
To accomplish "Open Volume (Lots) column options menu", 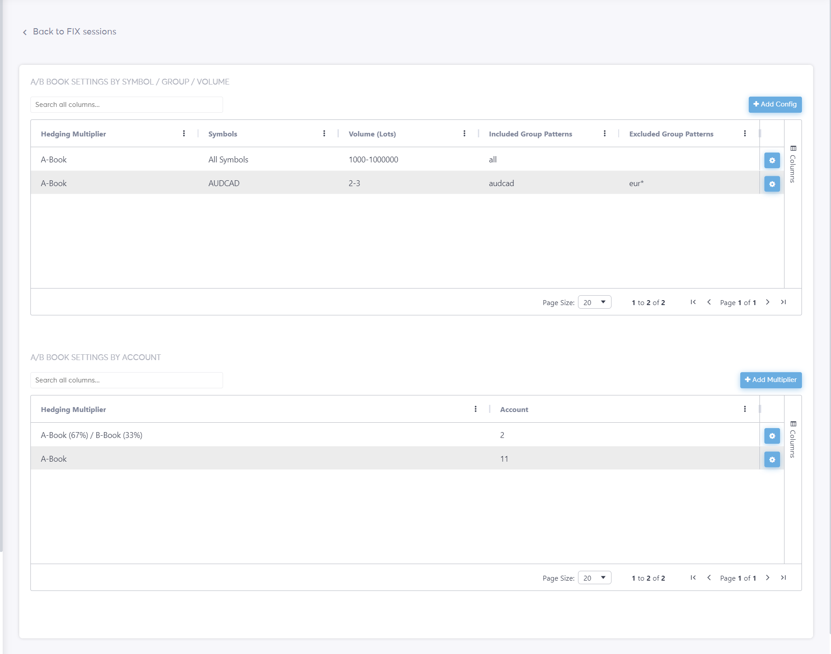I will [x=464, y=134].
